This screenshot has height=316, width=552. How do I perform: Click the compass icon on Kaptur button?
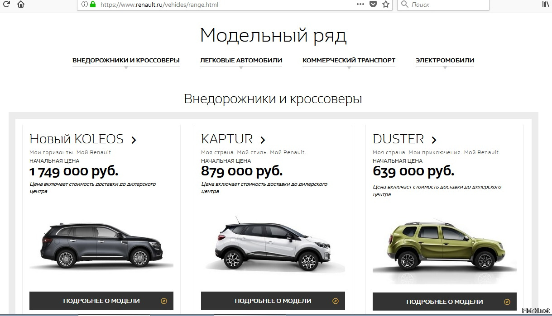[x=336, y=301]
